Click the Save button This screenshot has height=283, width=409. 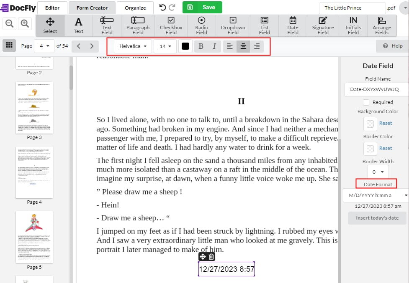[x=202, y=7]
